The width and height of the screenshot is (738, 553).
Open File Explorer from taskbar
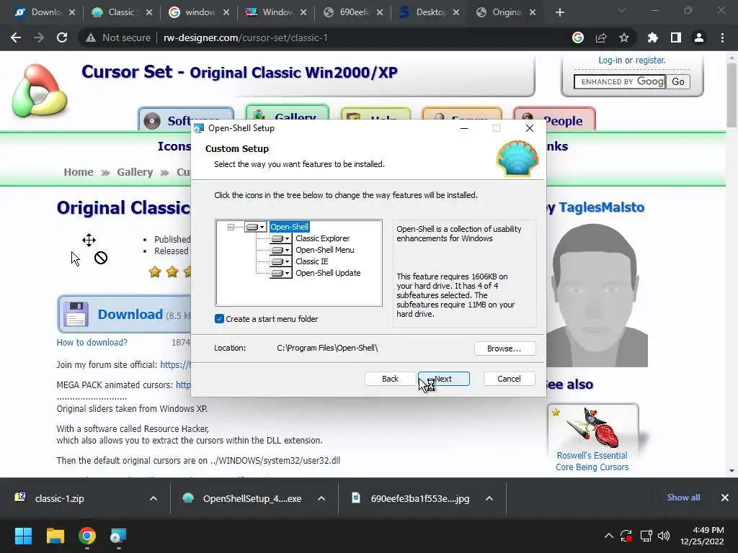click(55, 536)
